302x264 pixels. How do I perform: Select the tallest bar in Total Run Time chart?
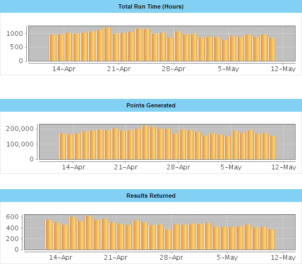tap(107, 44)
